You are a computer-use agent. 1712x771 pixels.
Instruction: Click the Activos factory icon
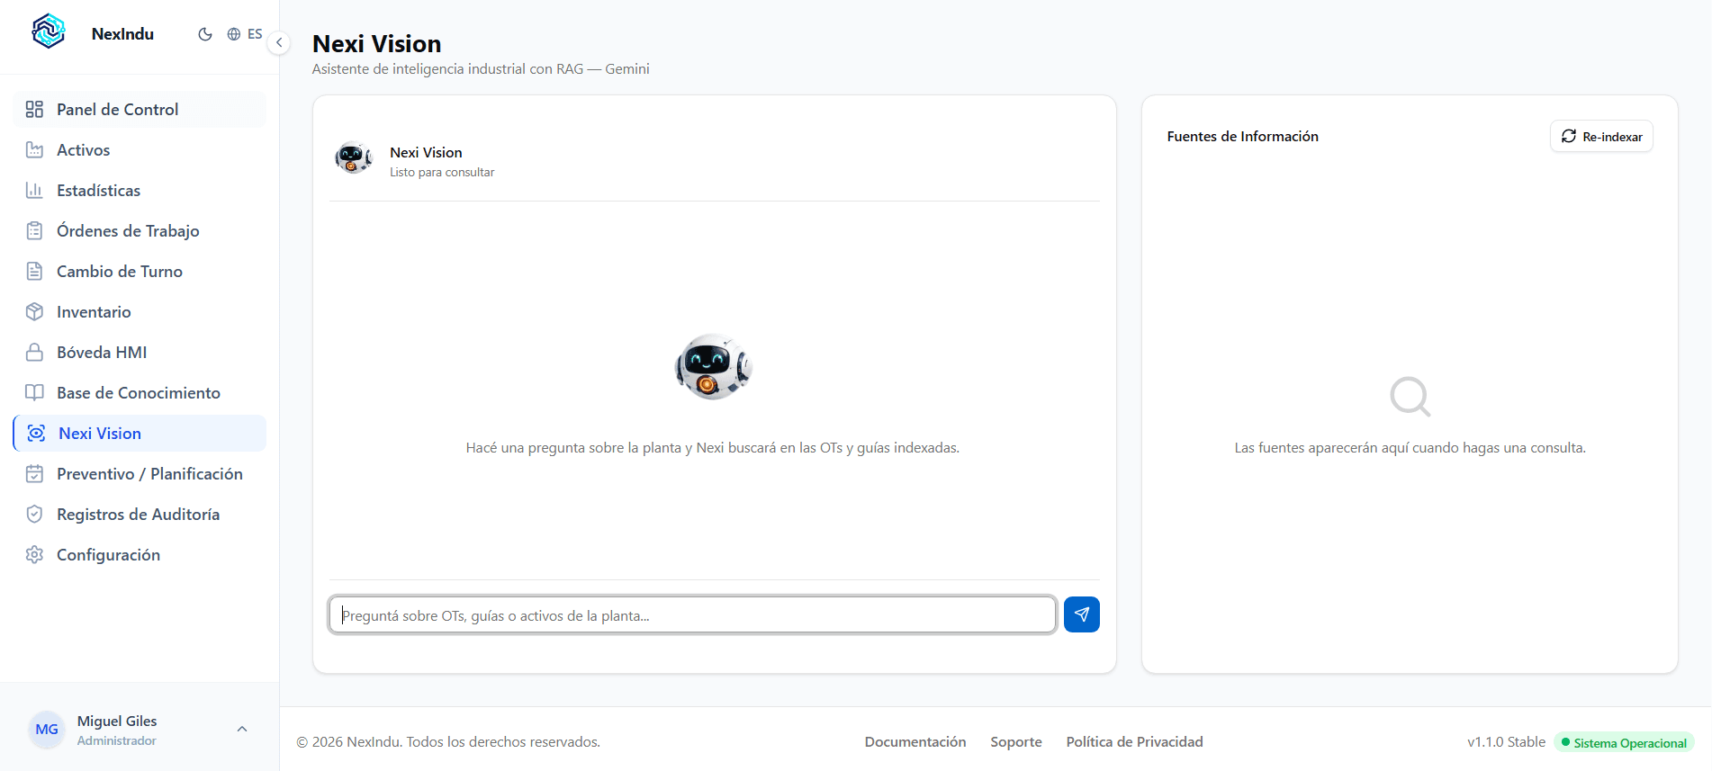(34, 149)
